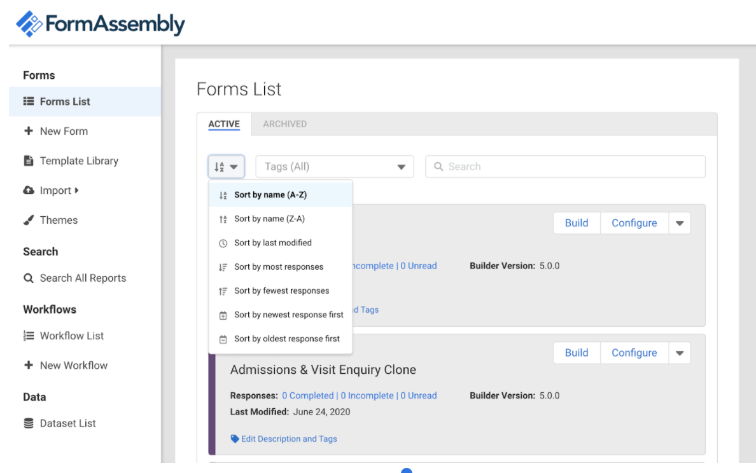This screenshot has width=756, height=473.
Task: Click the Search All Reports magnifier icon
Action: point(29,278)
